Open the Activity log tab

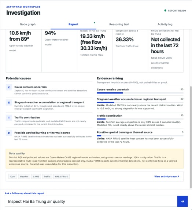[165, 25]
